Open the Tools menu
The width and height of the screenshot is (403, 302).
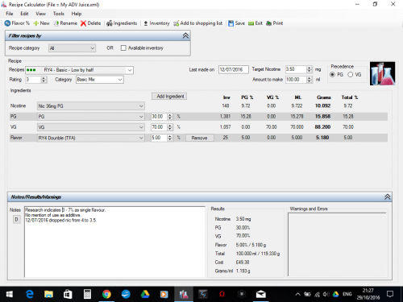coord(58,14)
